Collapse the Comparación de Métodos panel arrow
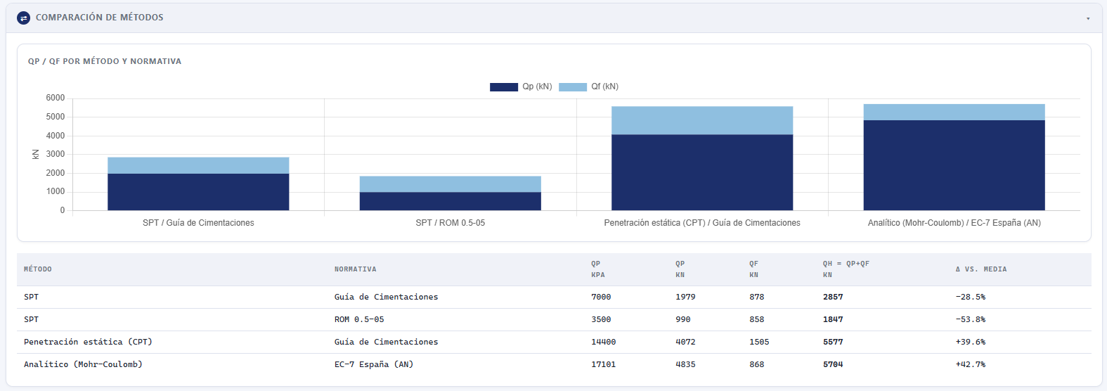The image size is (1107, 391). tap(1088, 18)
